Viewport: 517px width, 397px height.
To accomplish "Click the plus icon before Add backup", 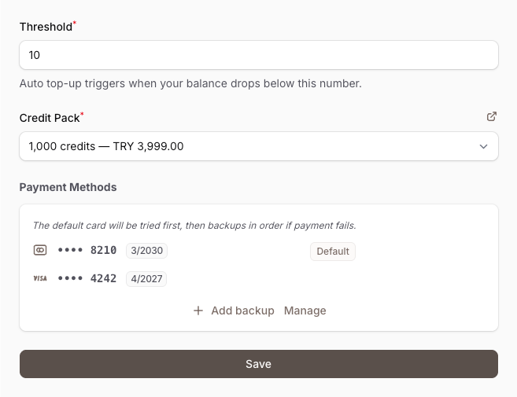I will point(198,311).
